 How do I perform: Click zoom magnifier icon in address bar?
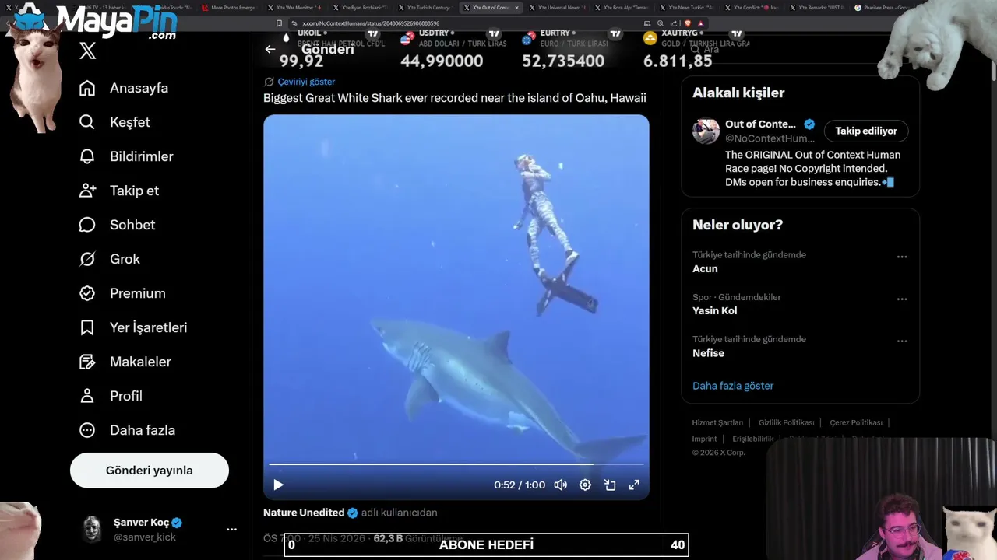(661, 23)
